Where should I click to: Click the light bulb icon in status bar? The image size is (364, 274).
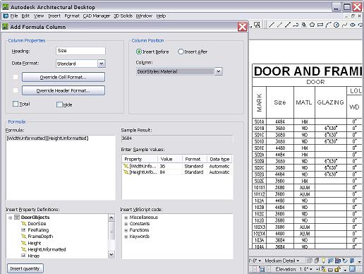pos(324,261)
